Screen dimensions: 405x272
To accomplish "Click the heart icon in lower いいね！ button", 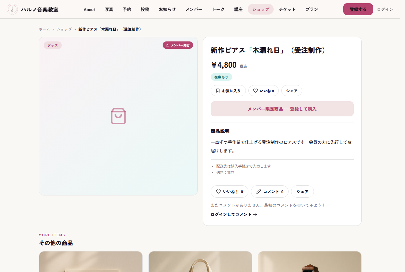I will 218,191.
